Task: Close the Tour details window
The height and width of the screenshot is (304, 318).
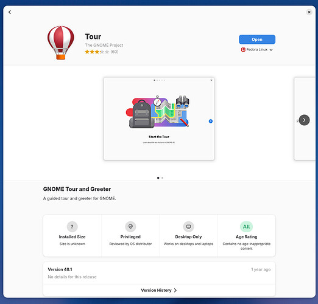Action: coord(309,12)
